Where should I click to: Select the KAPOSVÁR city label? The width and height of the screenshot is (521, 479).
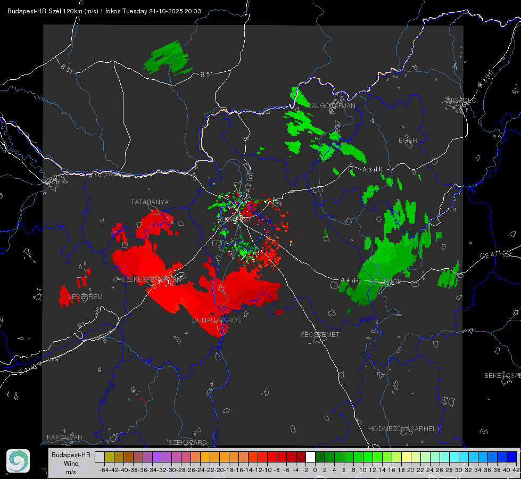click(x=64, y=437)
